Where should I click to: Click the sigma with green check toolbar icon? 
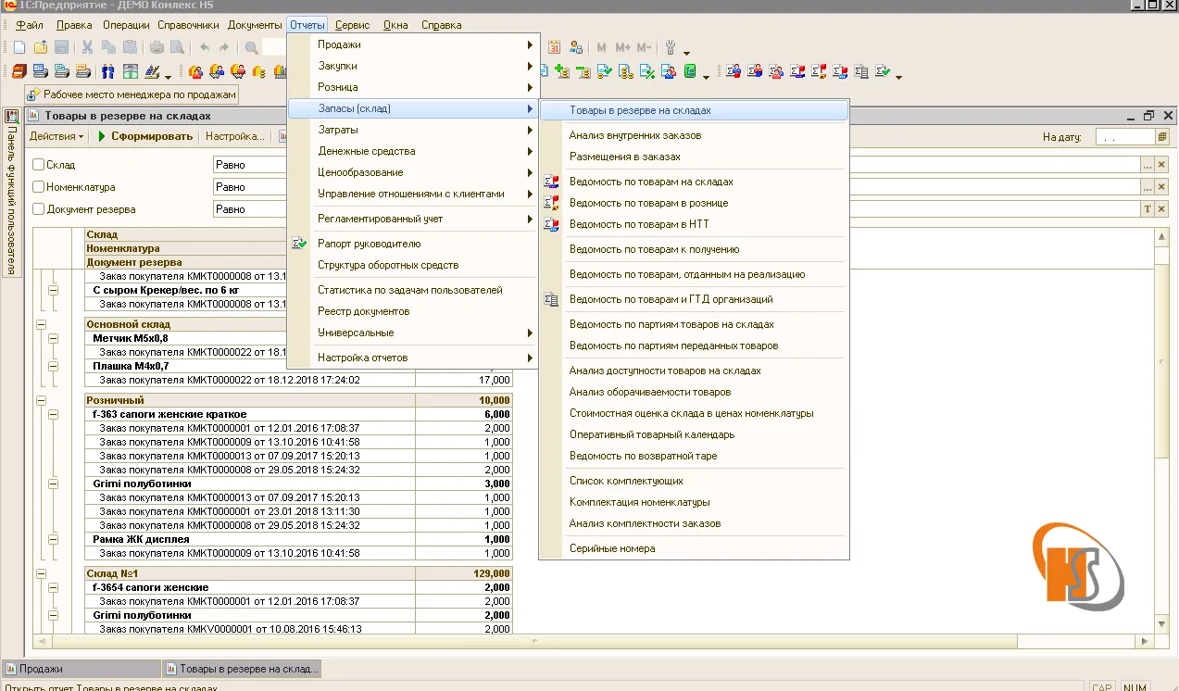(884, 71)
